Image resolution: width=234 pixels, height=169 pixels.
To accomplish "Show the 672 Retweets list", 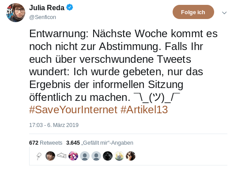I will click(x=45, y=143).
